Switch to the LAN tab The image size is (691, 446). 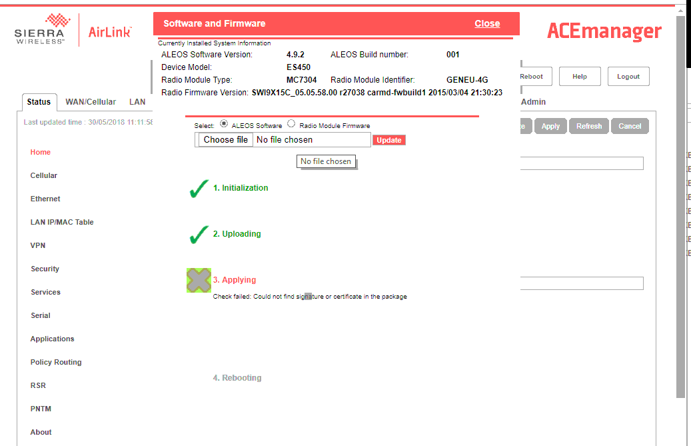(x=137, y=102)
